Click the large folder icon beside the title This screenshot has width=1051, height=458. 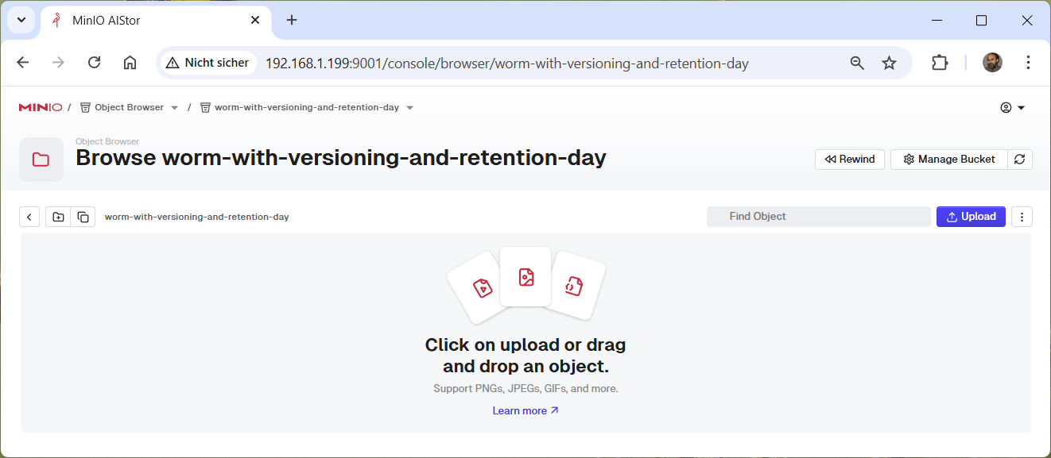tap(41, 160)
